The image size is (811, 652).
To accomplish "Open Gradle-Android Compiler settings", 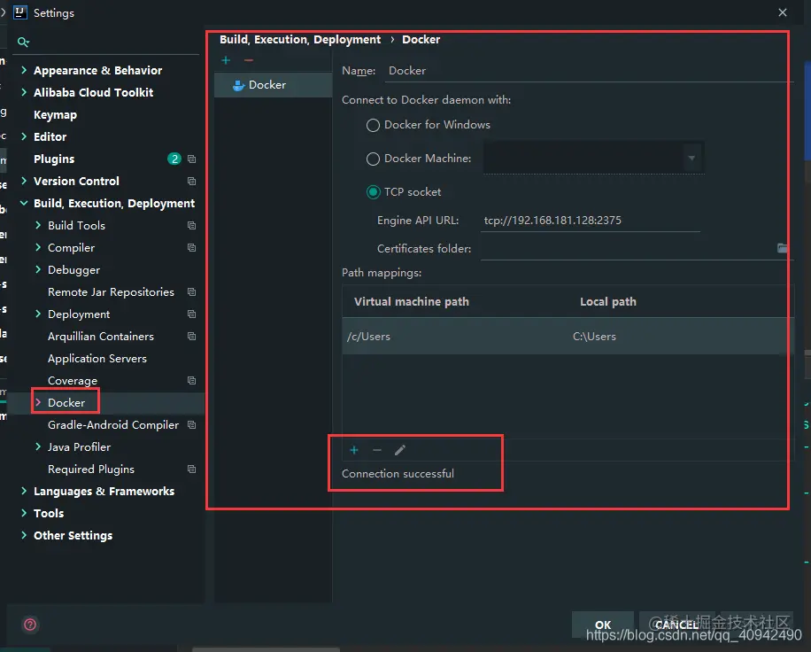I will pyautogui.click(x=113, y=425).
